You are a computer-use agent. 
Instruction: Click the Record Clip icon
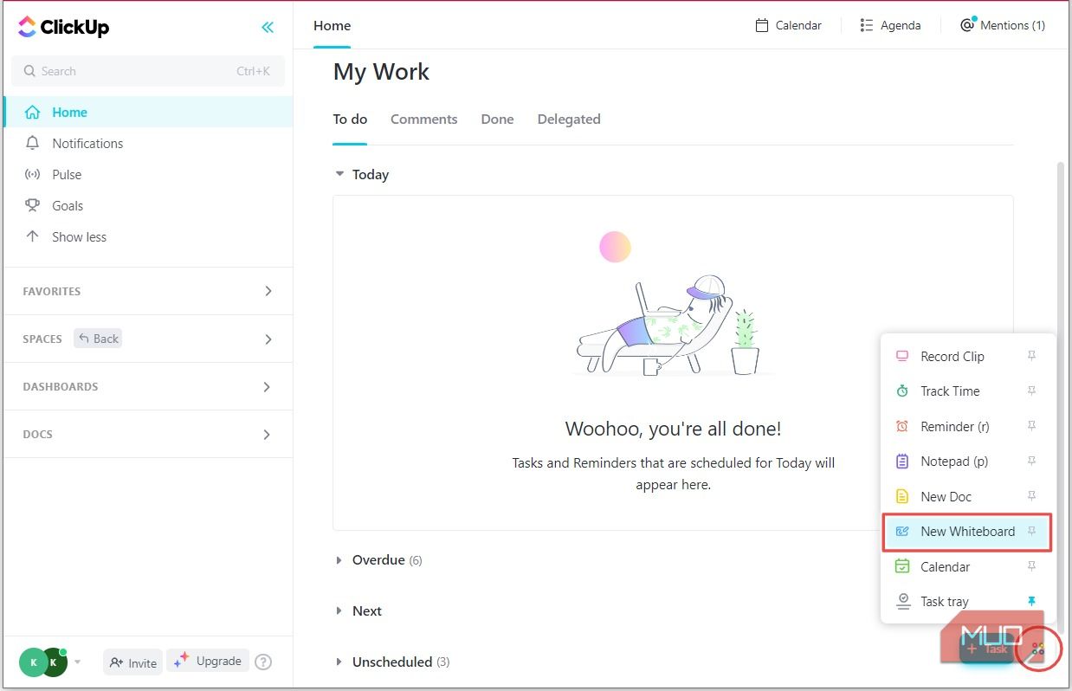point(902,356)
